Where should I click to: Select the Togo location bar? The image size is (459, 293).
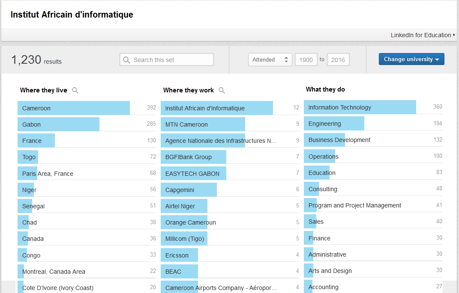coord(87,157)
